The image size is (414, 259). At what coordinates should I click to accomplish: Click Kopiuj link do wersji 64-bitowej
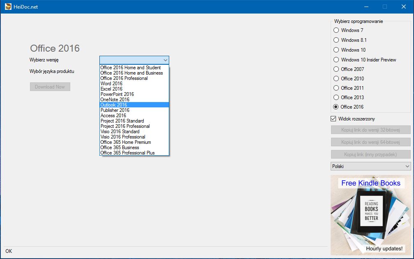tap(370, 142)
